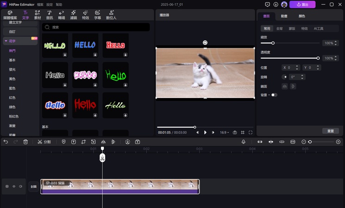Delete the selected clip with trash icon
Screen dimensions: 345x208
click(x=26, y=142)
